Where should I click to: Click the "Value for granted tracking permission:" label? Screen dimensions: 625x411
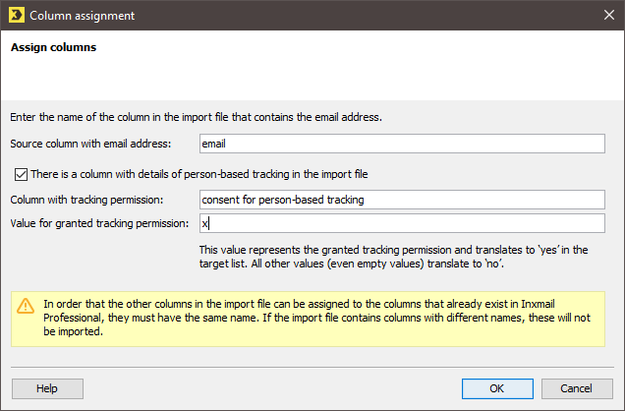click(x=99, y=223)
